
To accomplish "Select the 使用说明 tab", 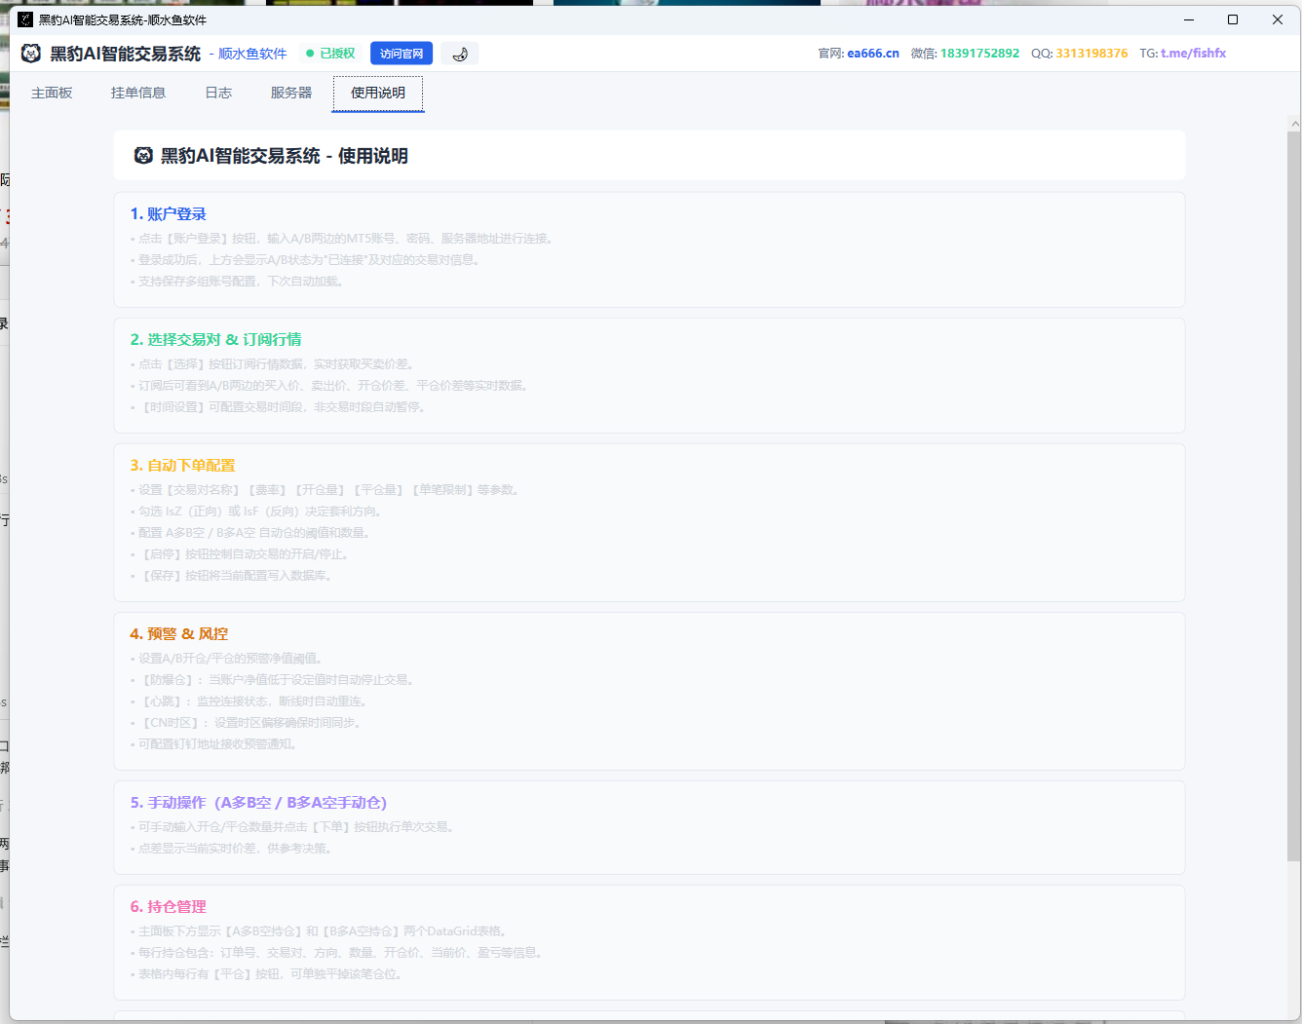I will coord(378,93).
